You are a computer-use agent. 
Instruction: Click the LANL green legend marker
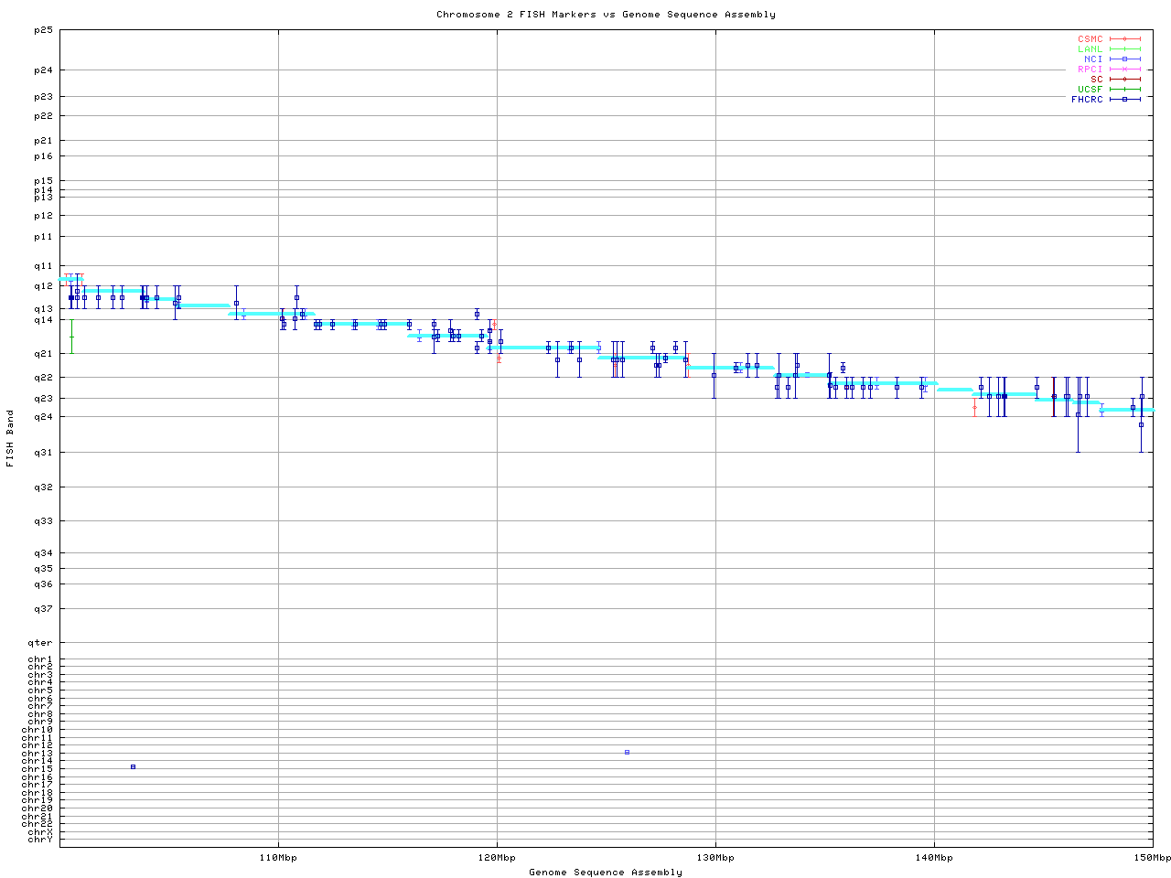click(x=1125, y=49)
